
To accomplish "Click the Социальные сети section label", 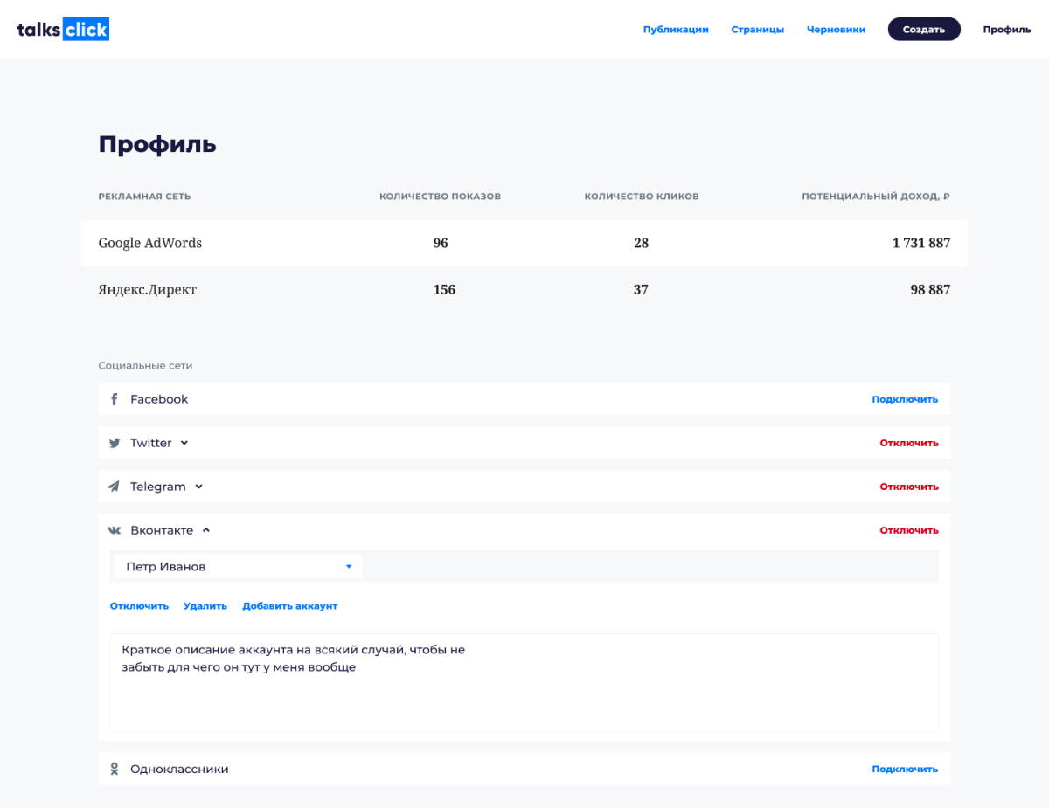I will point(145,366).
